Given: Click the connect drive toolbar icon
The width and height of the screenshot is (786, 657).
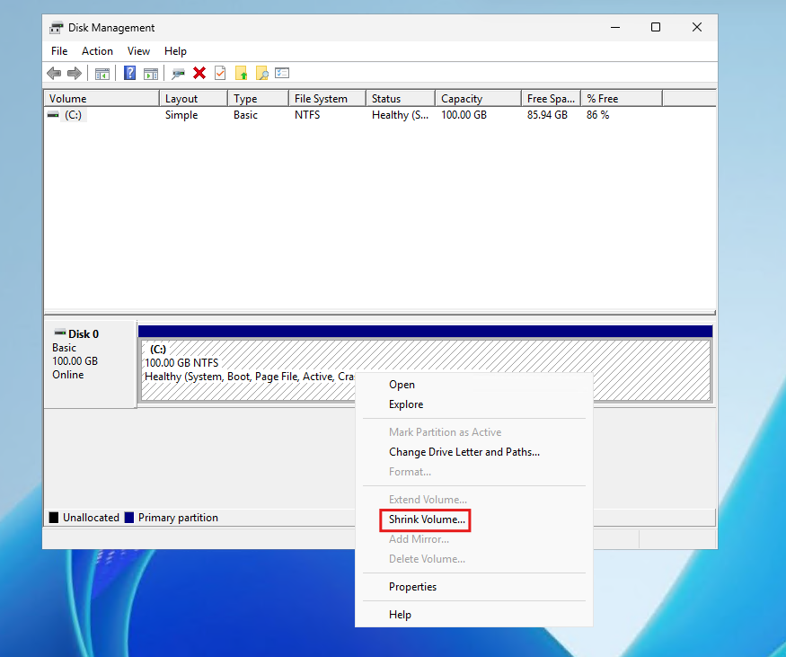Looking at the screenshot, I should (179, 73).
